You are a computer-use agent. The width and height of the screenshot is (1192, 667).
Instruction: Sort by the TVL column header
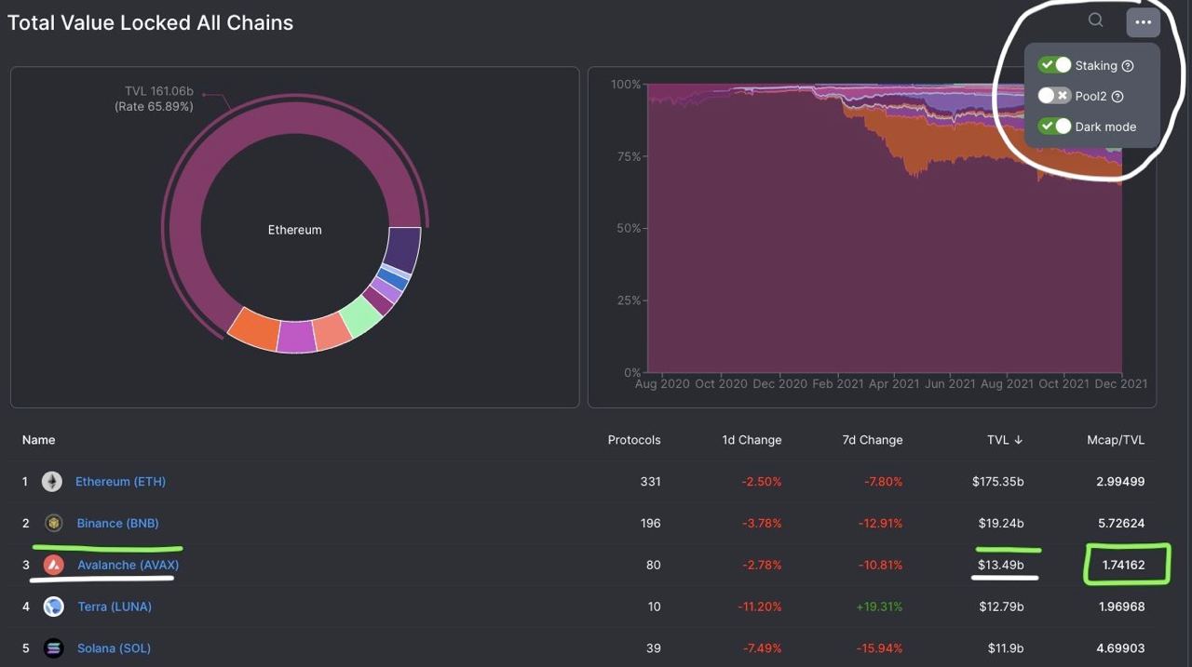click(x=1005, y=440)
